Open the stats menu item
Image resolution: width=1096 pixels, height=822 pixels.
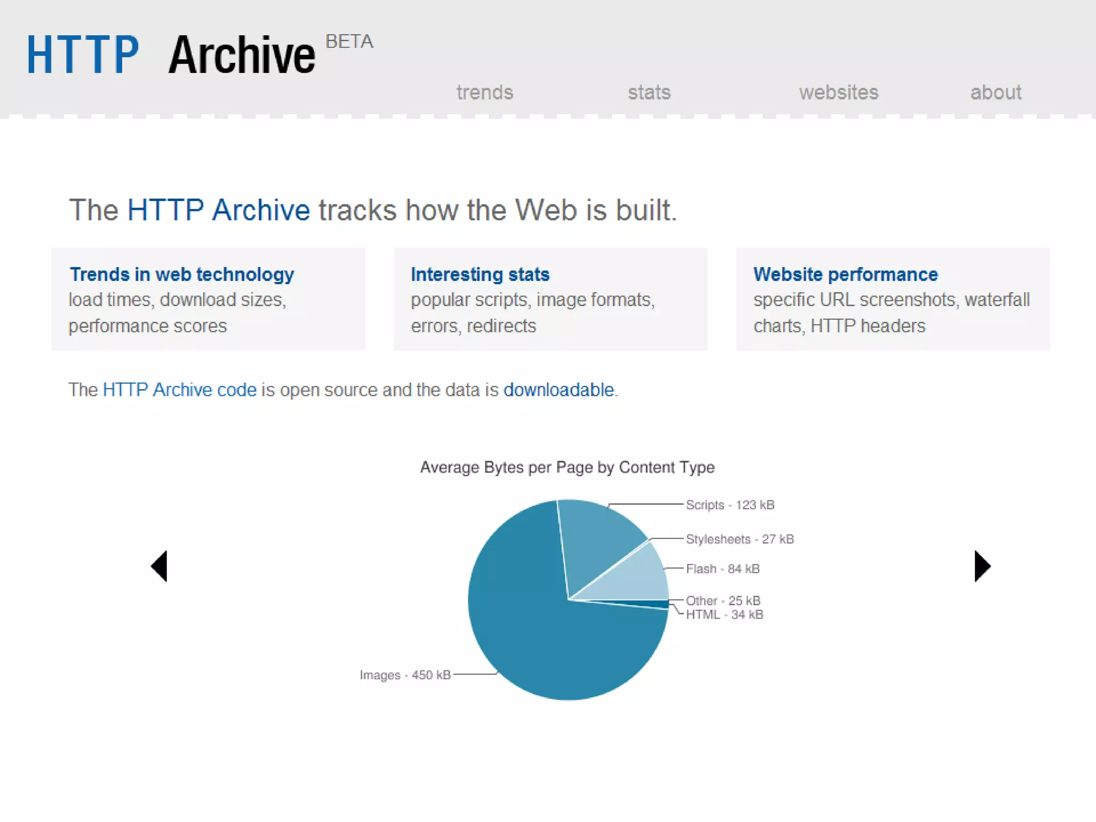tap(649, 93)
